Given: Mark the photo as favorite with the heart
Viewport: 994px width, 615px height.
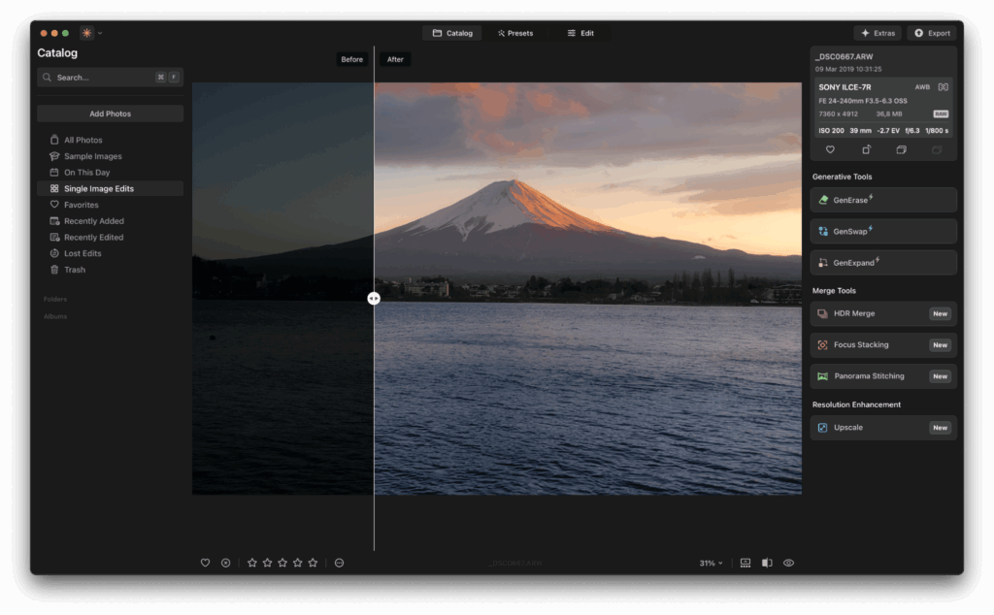Looking at the screenshot, I should tap(830, 149).
